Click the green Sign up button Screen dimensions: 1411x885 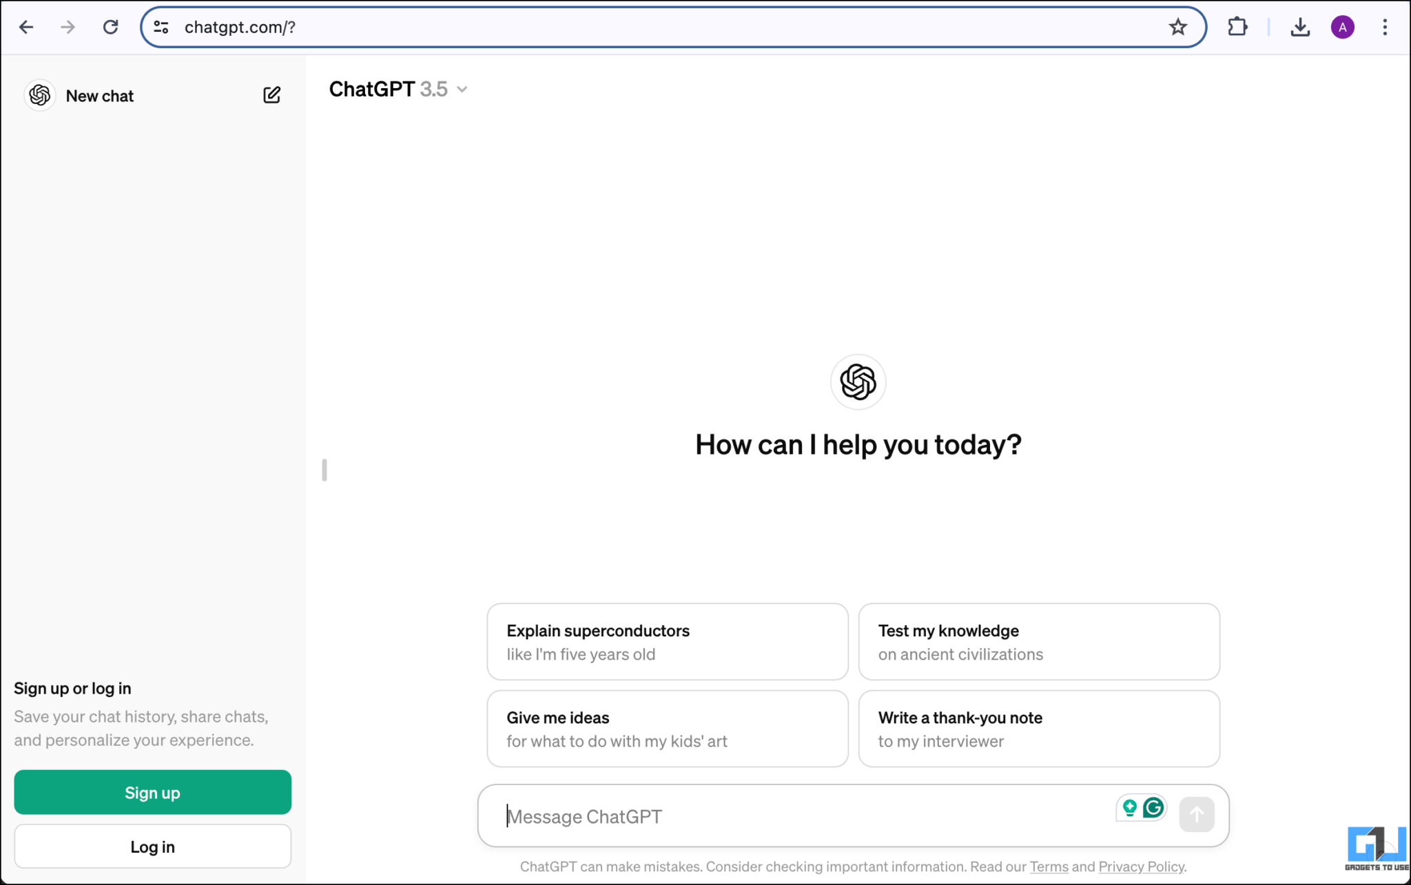[x=152, y=792]
